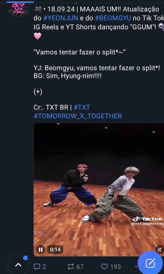The height and width of the screenshot is (274, 164).
Task: Click the 2 replies count
Action: [x=44, y=267]
